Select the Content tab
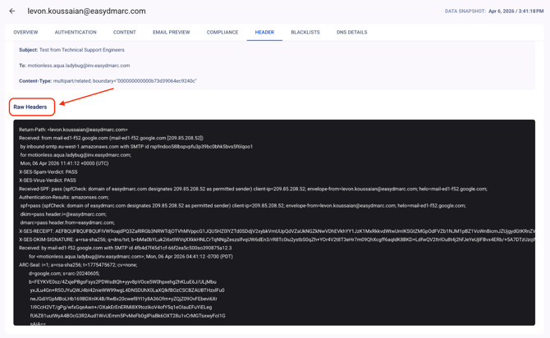Viewport: 550px width, 338px height. click(125, 33)
